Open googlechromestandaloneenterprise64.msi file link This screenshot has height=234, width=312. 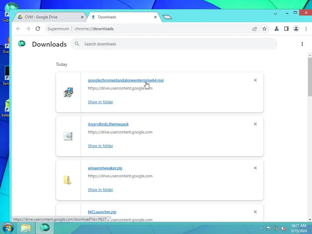tap(126, 80)
